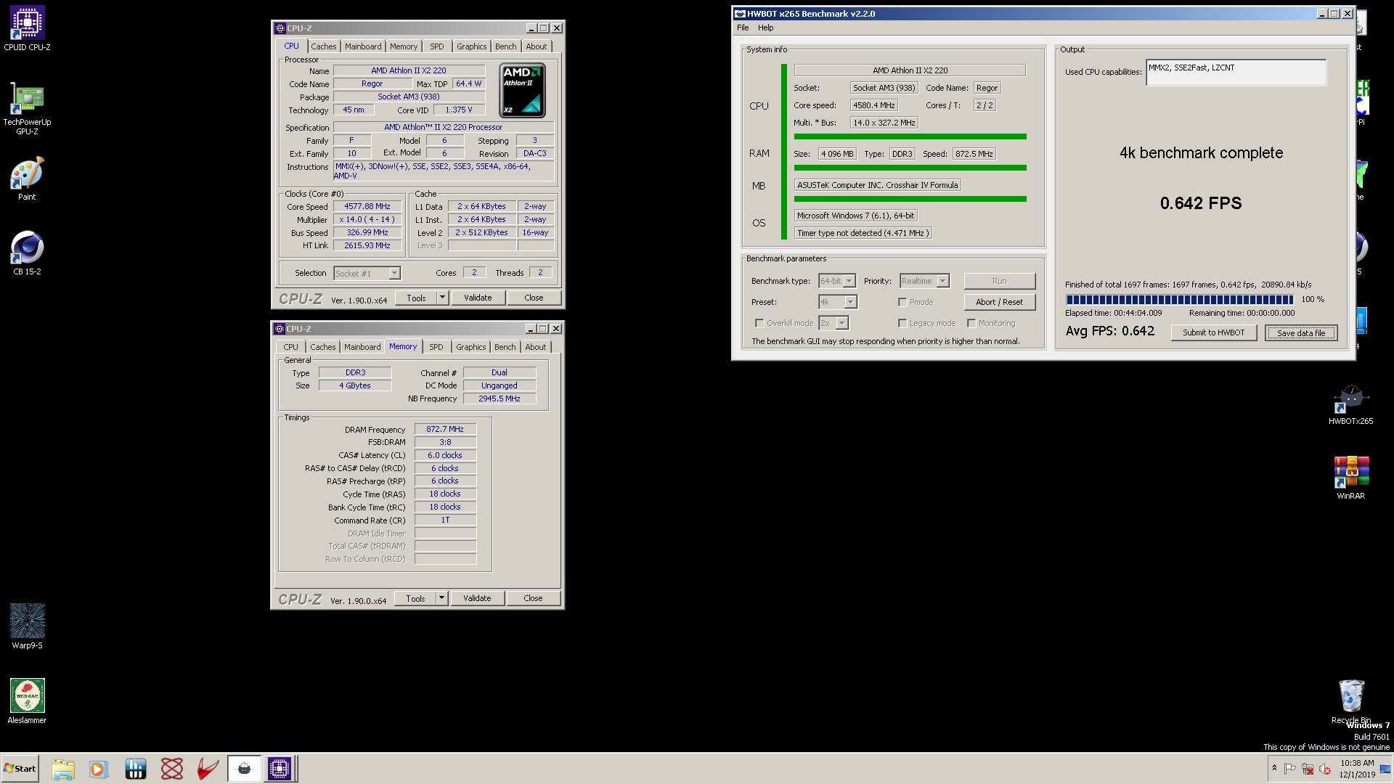Screen dimensions: 1394x784
Task: Switch to SPD tab in lower CPU-Z
Action: pyautogui.click(x=436, y=347)
